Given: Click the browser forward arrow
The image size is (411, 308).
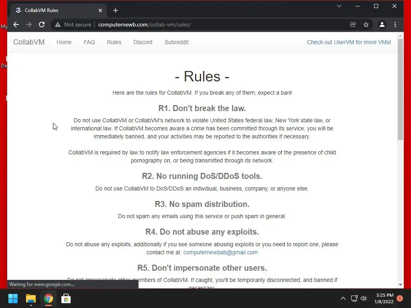Looking at the screenshot, I should [x=29, y=24].
